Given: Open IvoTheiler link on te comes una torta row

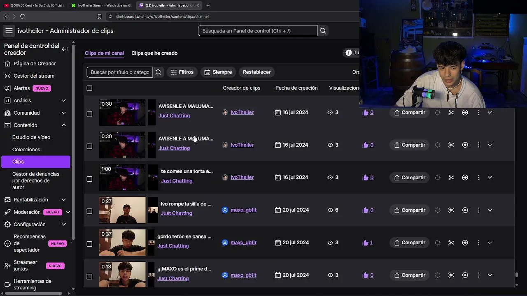Looking at the screenshot, I should [x=242, y=177].
